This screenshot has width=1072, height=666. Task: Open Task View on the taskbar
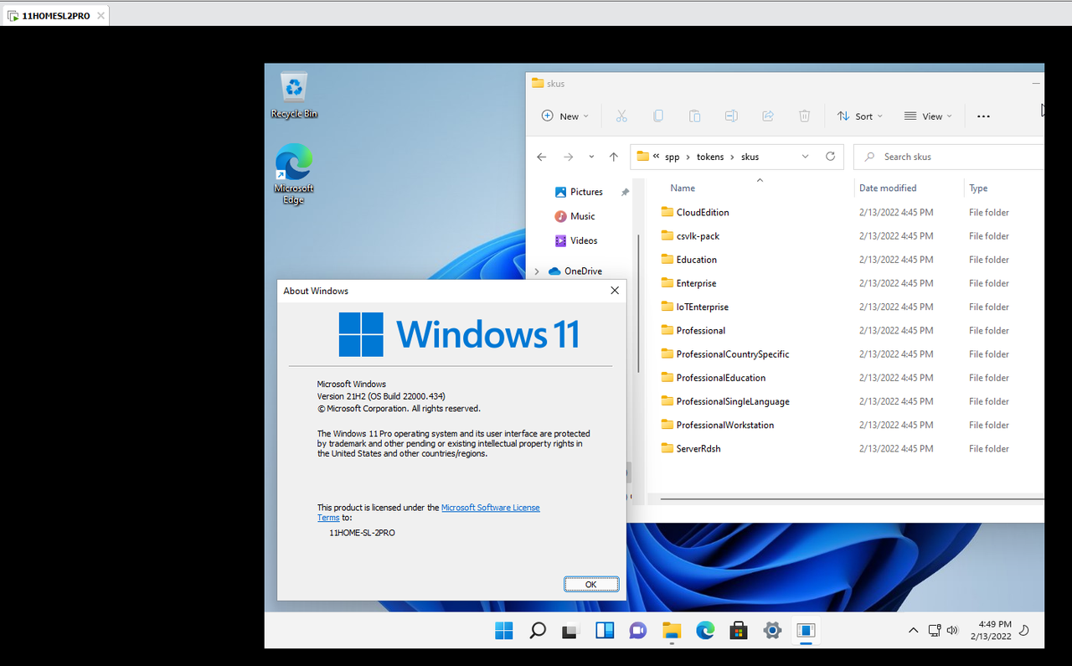pos(571,631)
